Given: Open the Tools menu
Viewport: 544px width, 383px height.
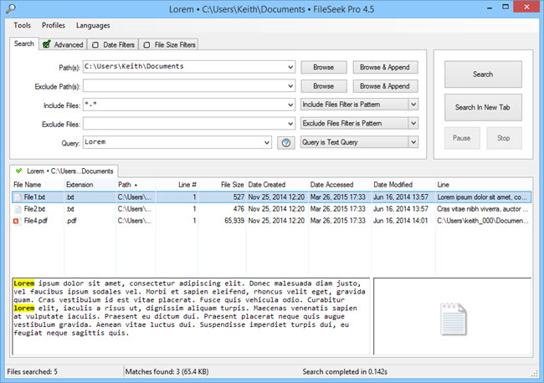Looking at the screenshot, I should [x=23, y=25].
